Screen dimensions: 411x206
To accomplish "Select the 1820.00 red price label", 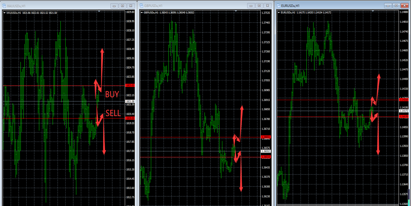I will [x=130, y=118].
